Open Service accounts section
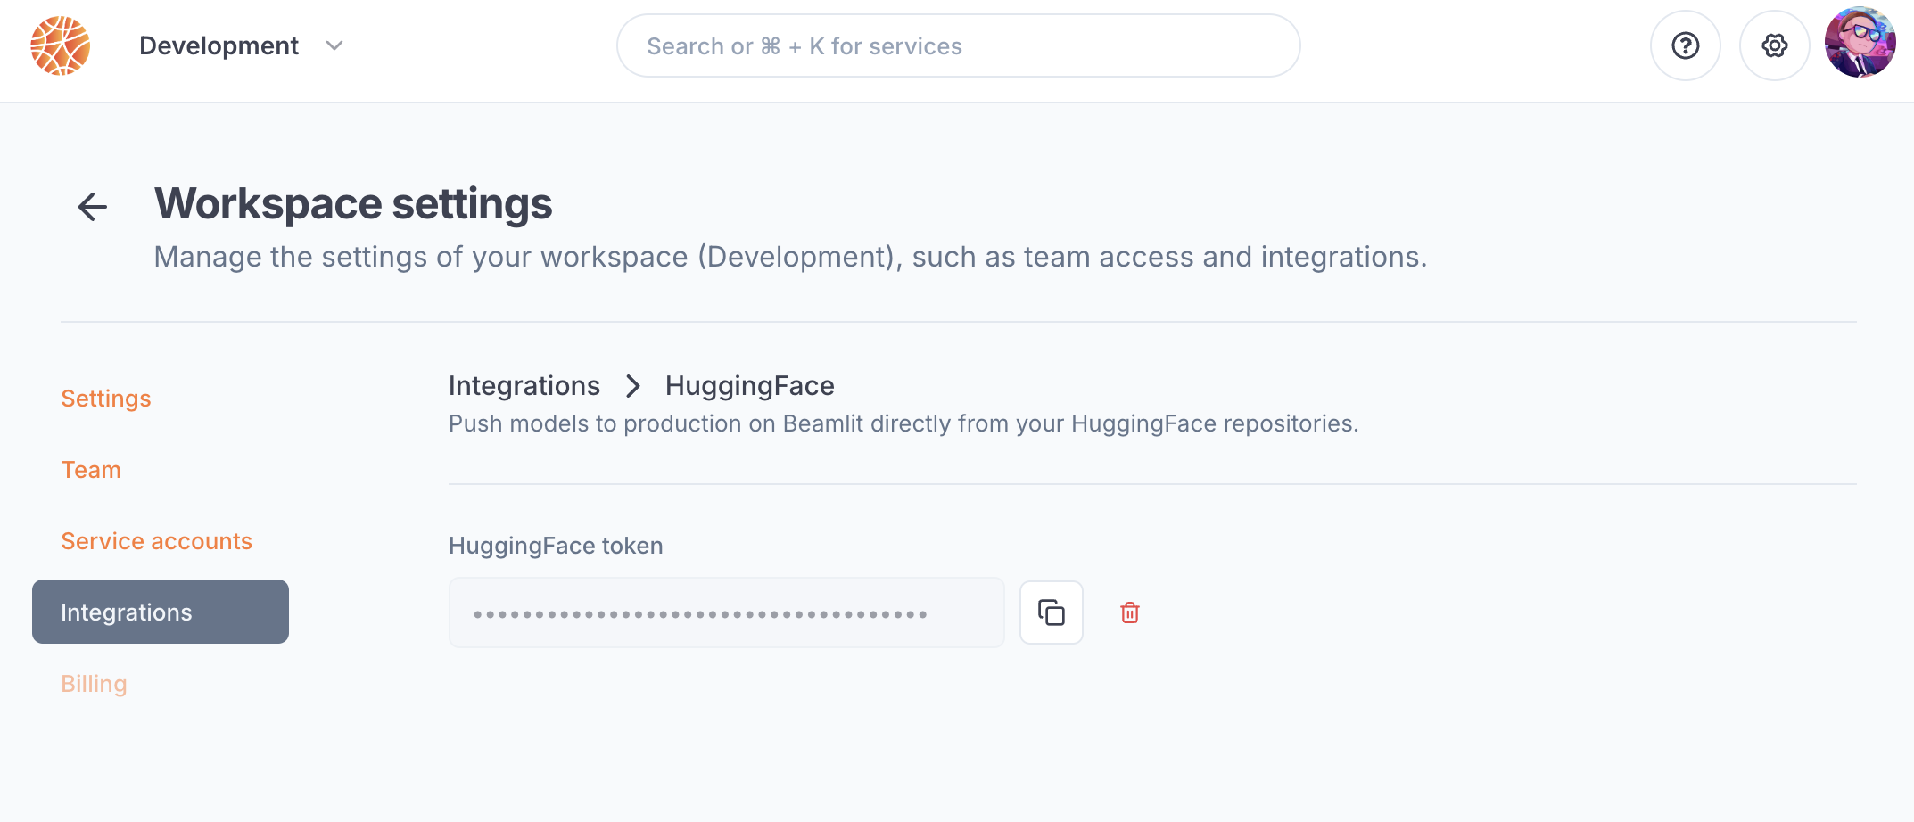 156,541
